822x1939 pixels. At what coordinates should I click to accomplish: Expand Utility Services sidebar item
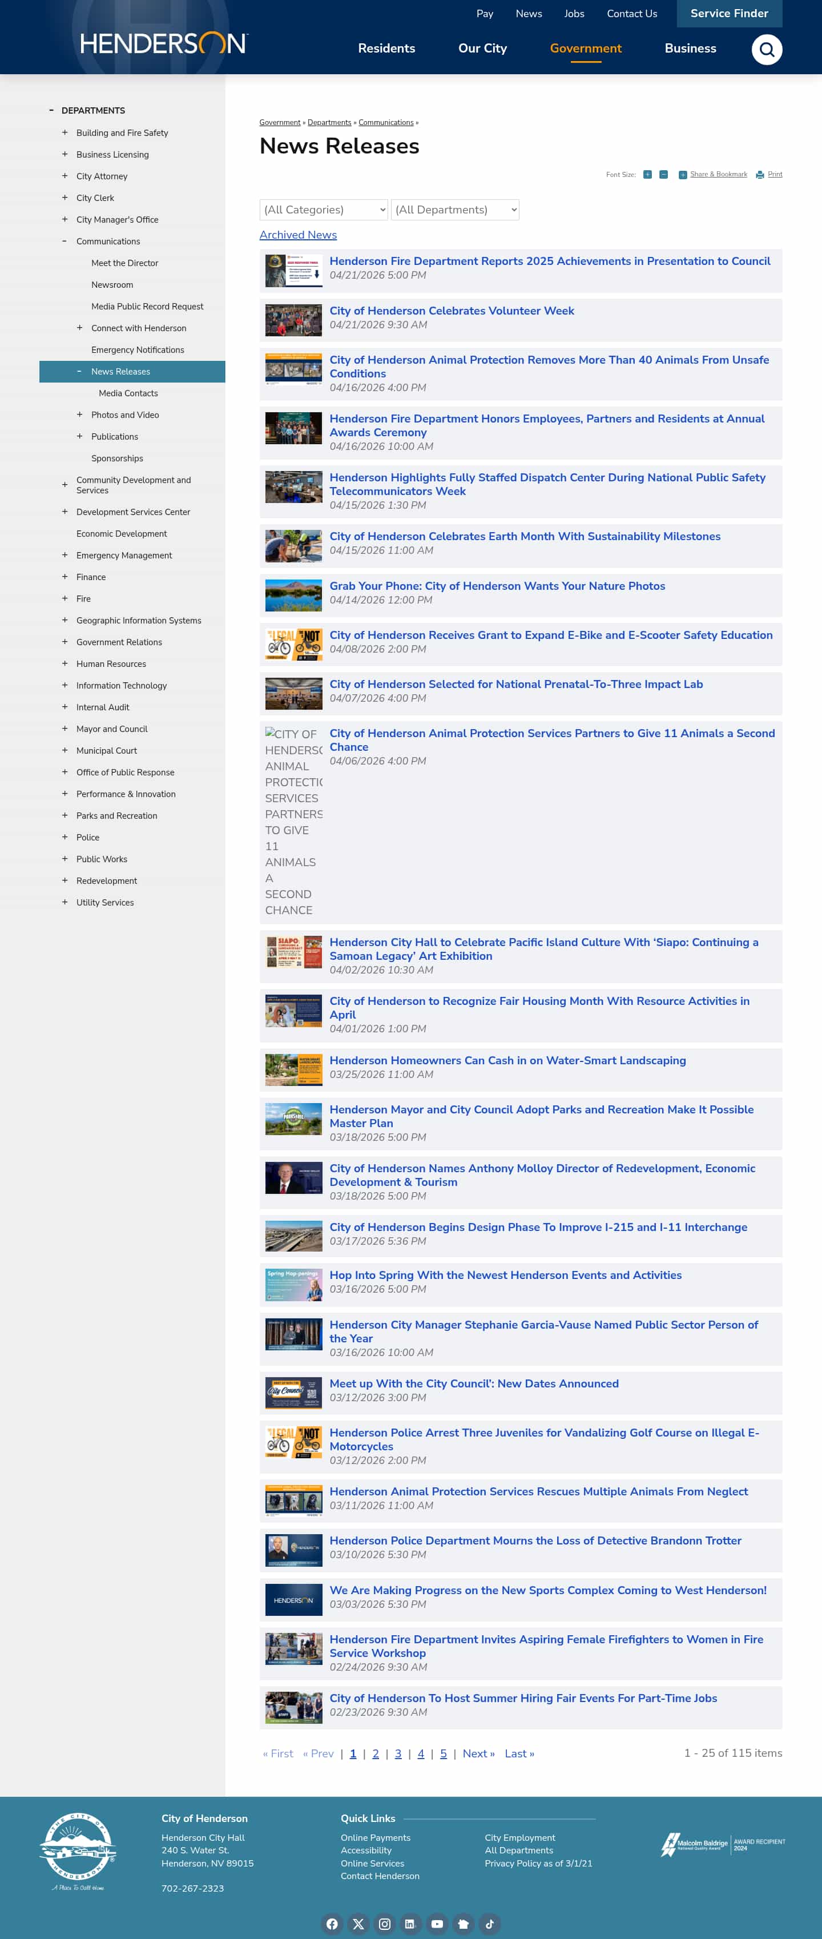click(65, 902)
